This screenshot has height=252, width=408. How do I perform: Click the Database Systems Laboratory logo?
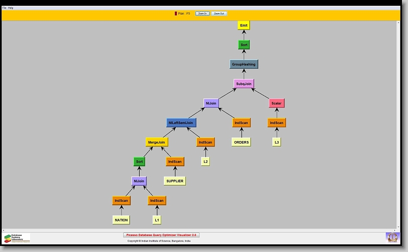17,237
